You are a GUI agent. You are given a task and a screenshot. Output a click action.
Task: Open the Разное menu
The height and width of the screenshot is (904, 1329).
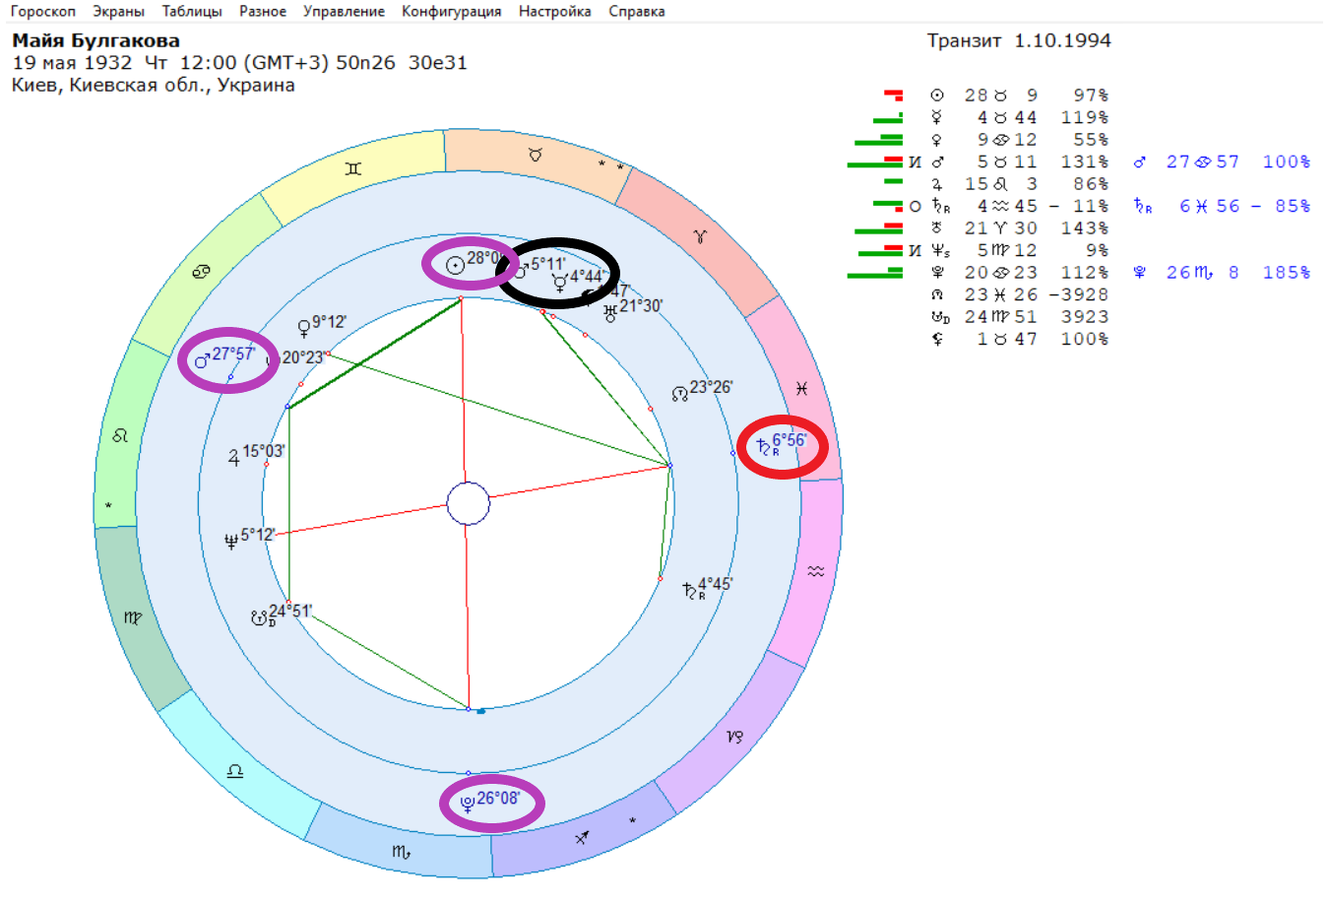(x=263, y=12)
